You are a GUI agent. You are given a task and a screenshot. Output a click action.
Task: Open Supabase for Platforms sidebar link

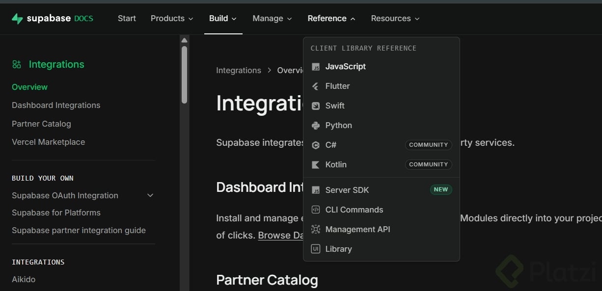pos(56,212)
